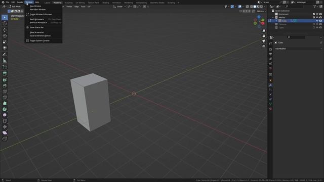This screenshot has width=324, height=182.
Task: Select the Edge Slide tool
Action: (5, 121)
